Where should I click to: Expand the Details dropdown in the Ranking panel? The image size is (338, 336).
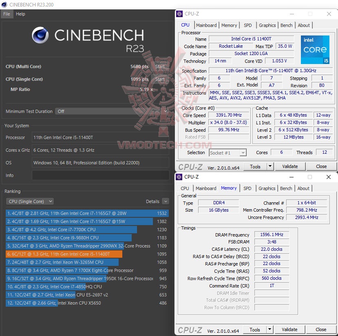[165, 201]
